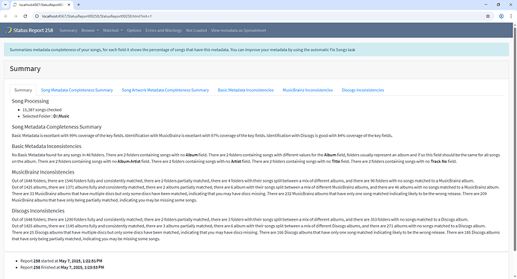The height and width of the screenshot is (279, 517).
Task: Reload the page with refresh icon
Action: pos(25,16)
